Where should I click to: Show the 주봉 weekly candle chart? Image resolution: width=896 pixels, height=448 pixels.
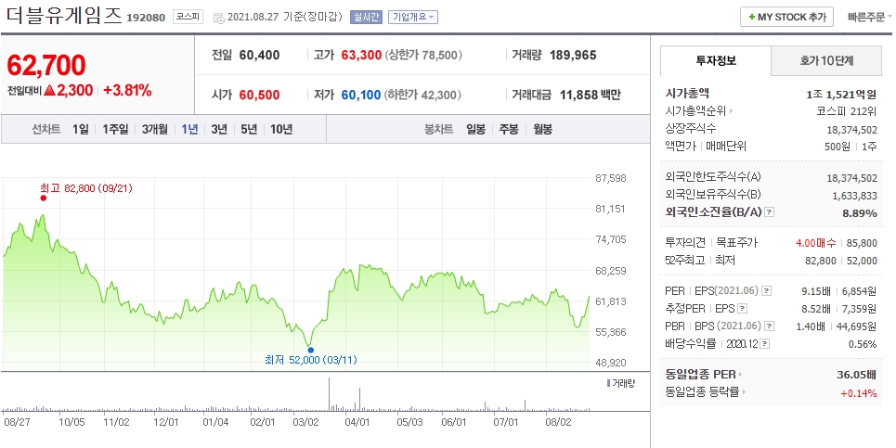pyautogui.click(x=509, y=130)
